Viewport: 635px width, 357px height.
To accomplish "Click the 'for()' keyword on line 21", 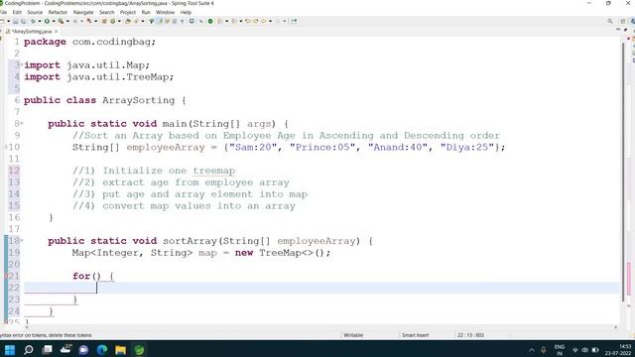I will point(86,277).
